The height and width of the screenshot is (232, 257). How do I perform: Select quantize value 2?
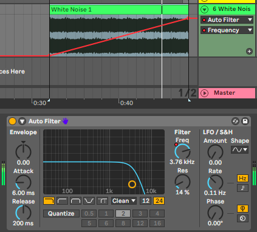pos(123,214)
